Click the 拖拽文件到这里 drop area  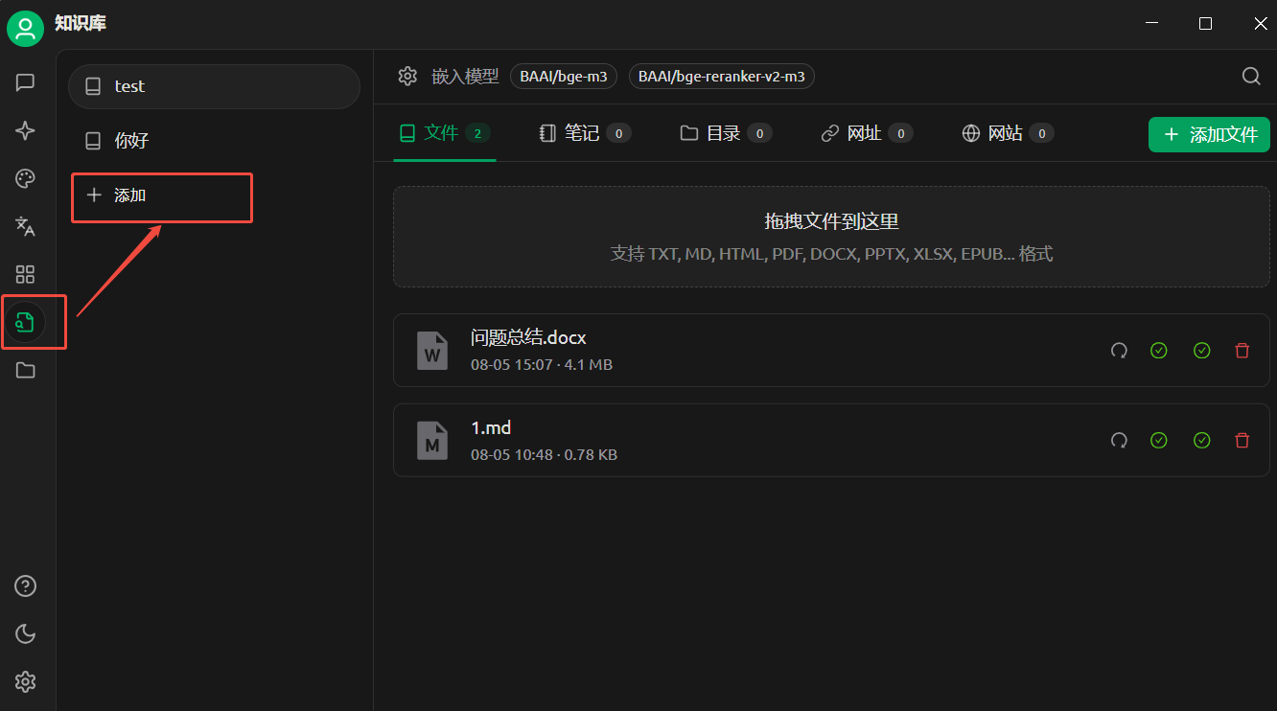[831, 237]
